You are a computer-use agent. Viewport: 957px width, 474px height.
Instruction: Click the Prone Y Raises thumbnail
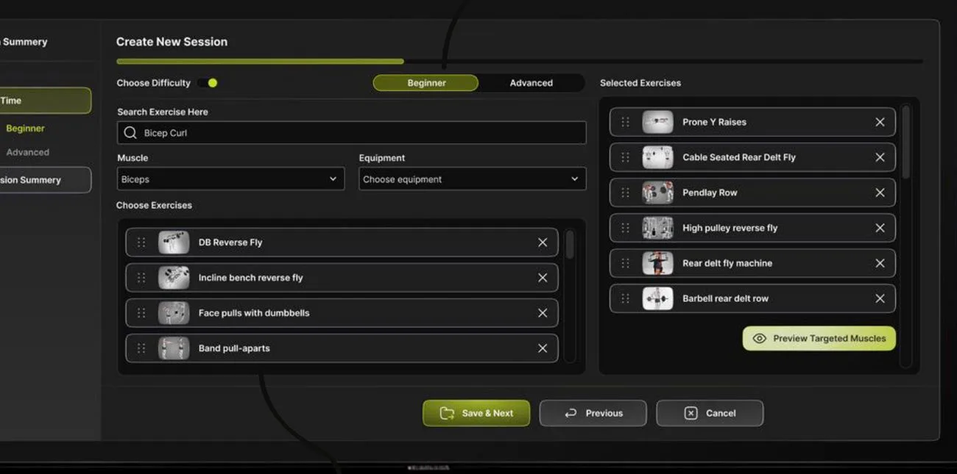pyautogui.click(x=657, y=122)
